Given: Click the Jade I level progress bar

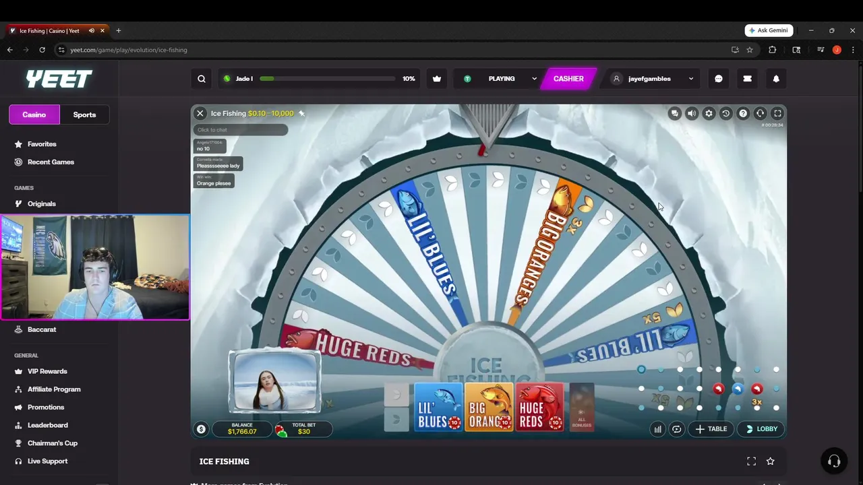Looking at the screenshot, I should pyautogui.click(x=327, y=79).
